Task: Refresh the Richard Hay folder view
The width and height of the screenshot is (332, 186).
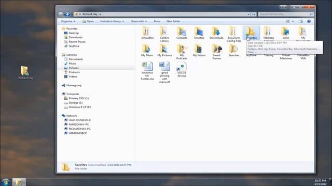Action: click(254, 14)
